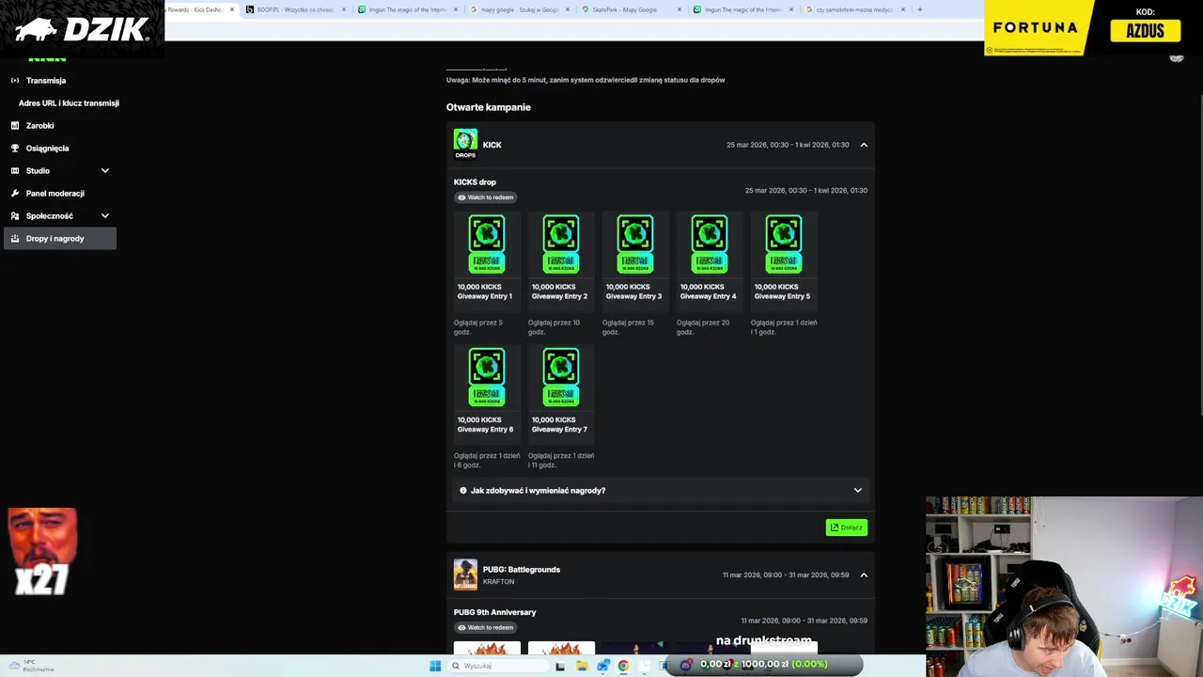The width and height of the screenshot is (1203, 677).
Task: Click the 10,000 KICKS Giveaway Entry 1 label
Action: pos(485,291)
